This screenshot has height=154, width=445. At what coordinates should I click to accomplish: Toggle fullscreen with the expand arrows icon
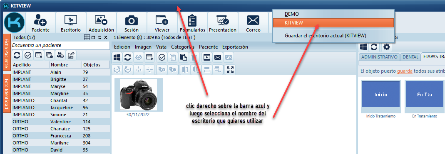click(230, 70)
